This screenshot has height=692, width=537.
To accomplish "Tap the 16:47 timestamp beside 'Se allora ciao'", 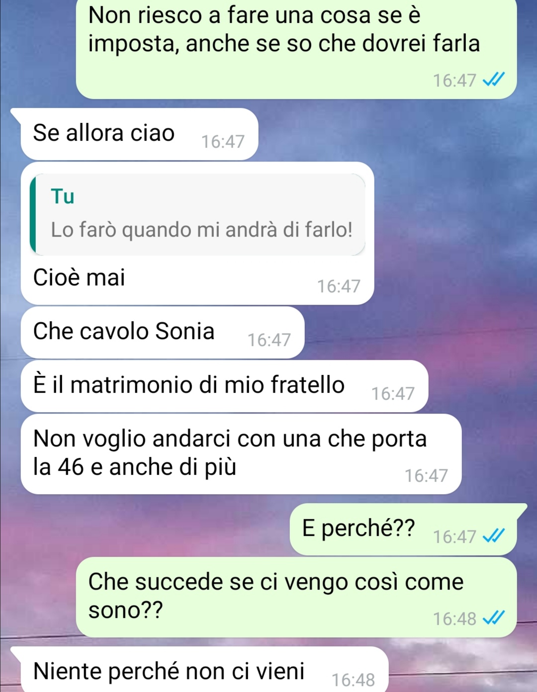I will pyautogui.click(x=223, y=141).
